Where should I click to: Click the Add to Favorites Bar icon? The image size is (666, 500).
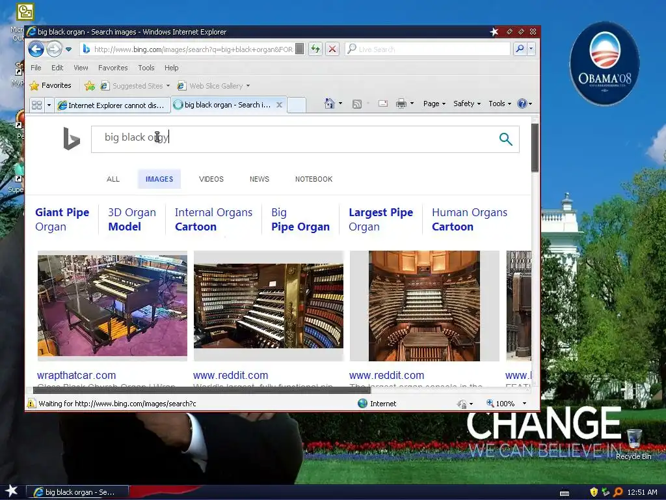[90, 86]
